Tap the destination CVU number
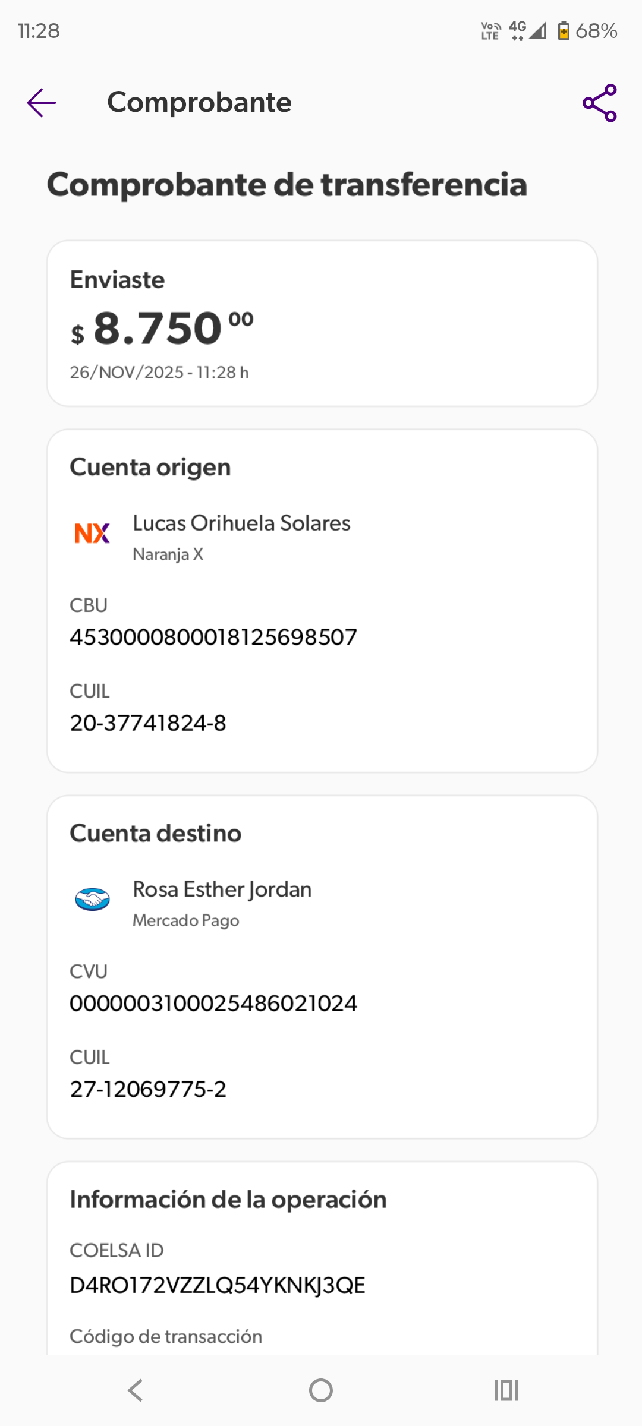This screenshot has height=1426, width=642. pyautogui.click(x=213, y=1004)
